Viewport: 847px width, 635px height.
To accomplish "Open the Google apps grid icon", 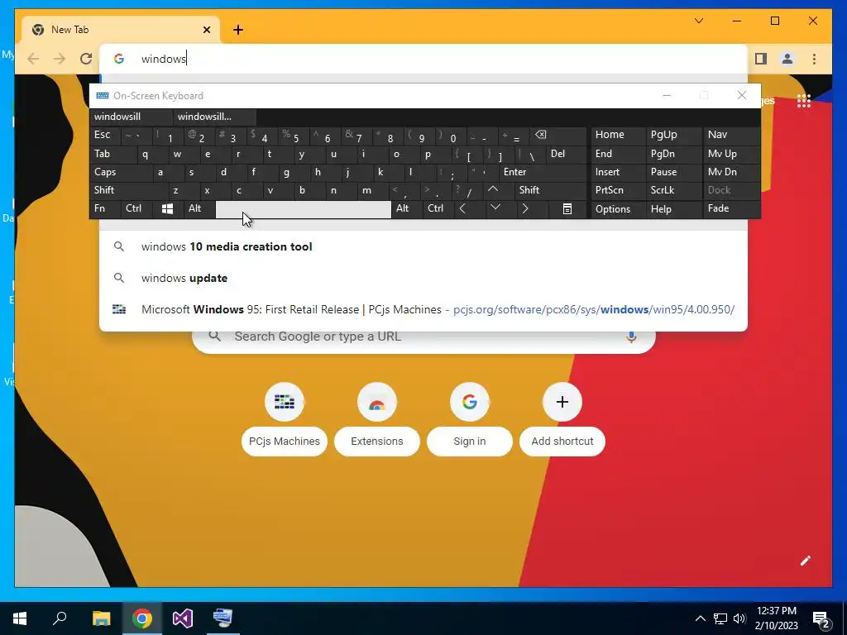I will coord(804,101).
